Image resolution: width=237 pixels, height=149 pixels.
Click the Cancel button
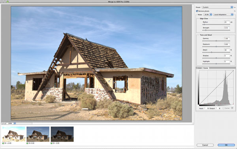(205, 145)
